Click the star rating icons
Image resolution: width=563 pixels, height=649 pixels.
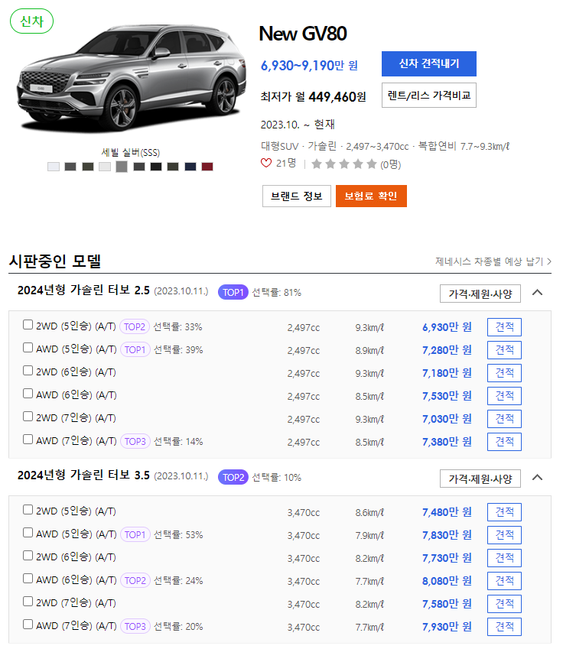(344, 164)
